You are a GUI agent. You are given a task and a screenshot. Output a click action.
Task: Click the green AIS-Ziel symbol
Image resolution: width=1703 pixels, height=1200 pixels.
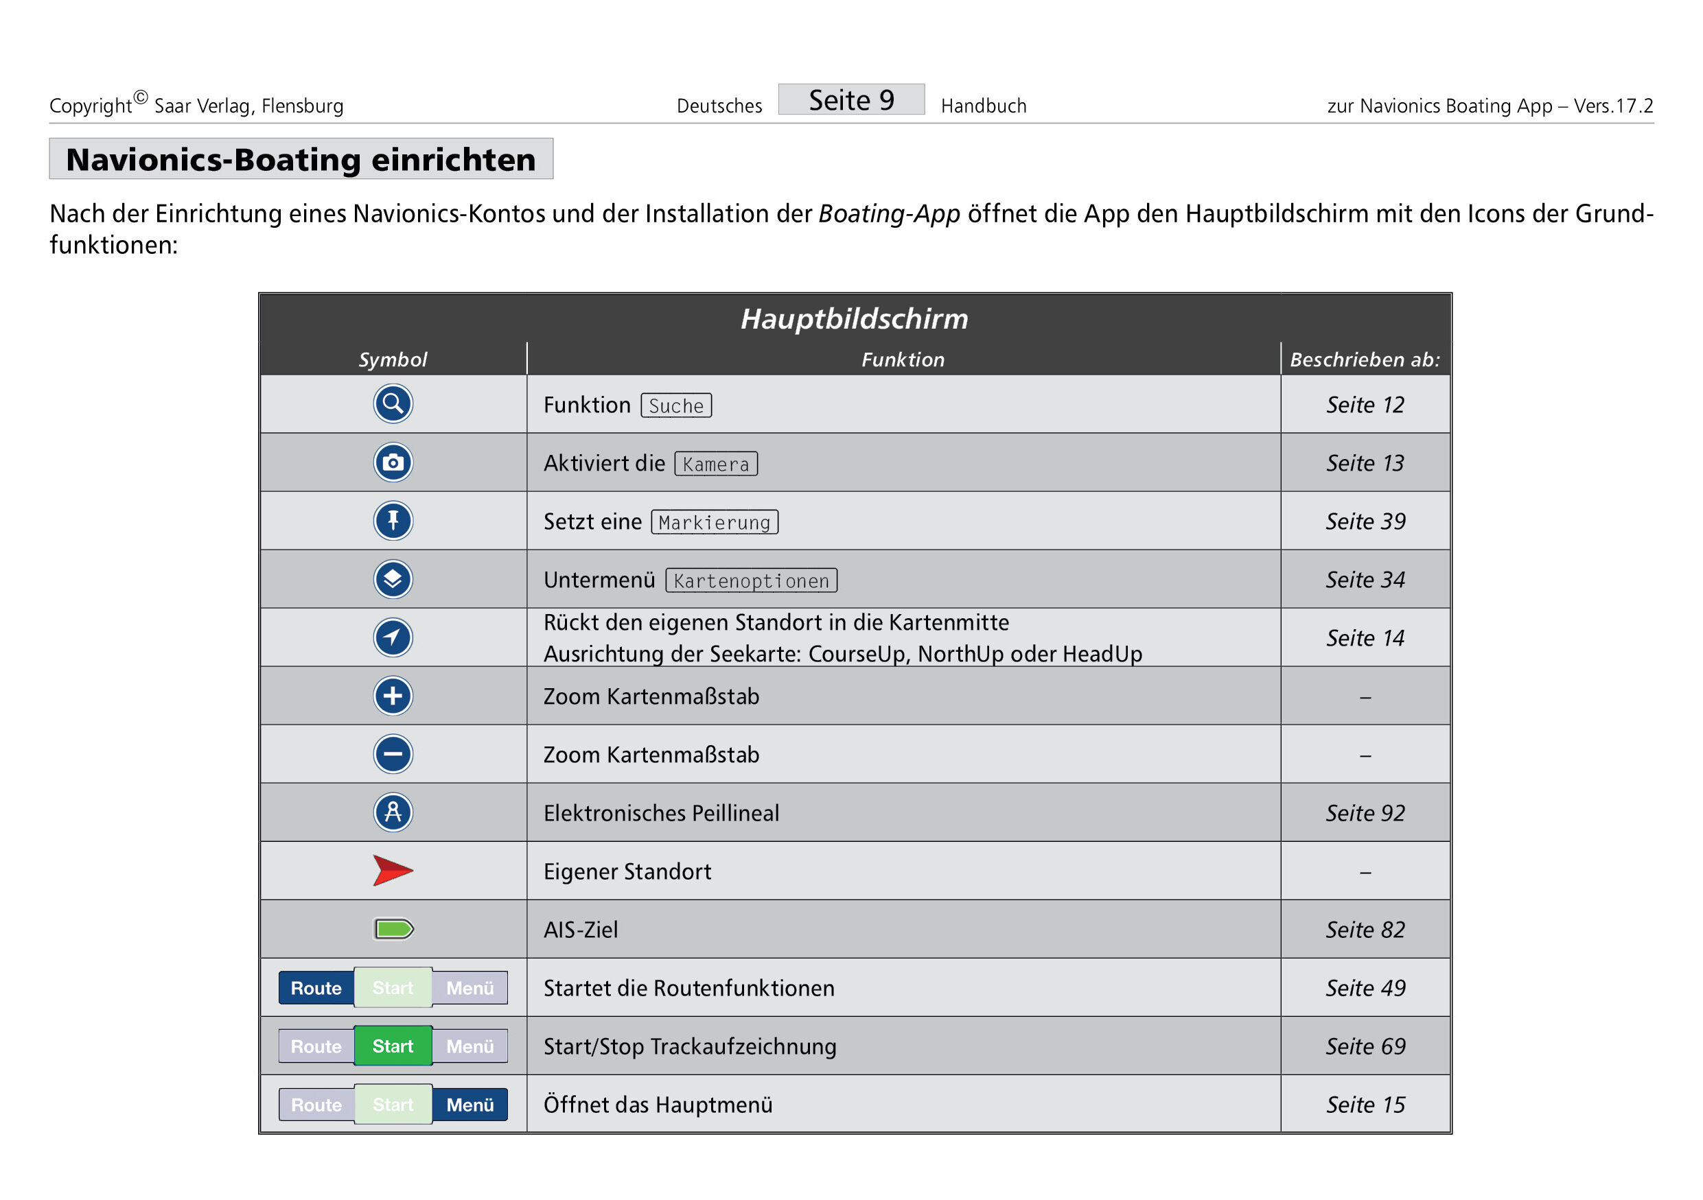[394, 930]
